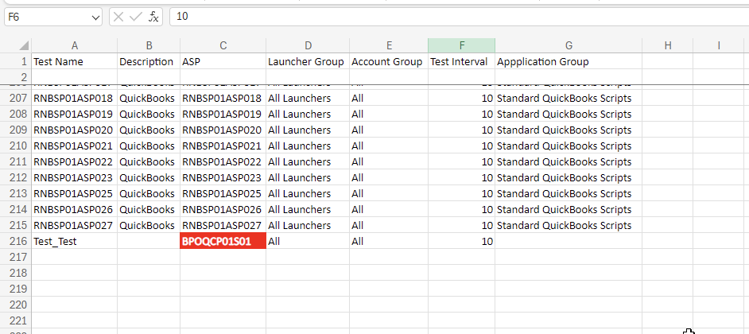Click the Enter checkmark formula icon
Viewport: 749px width, 334px height.
[136, 17]
